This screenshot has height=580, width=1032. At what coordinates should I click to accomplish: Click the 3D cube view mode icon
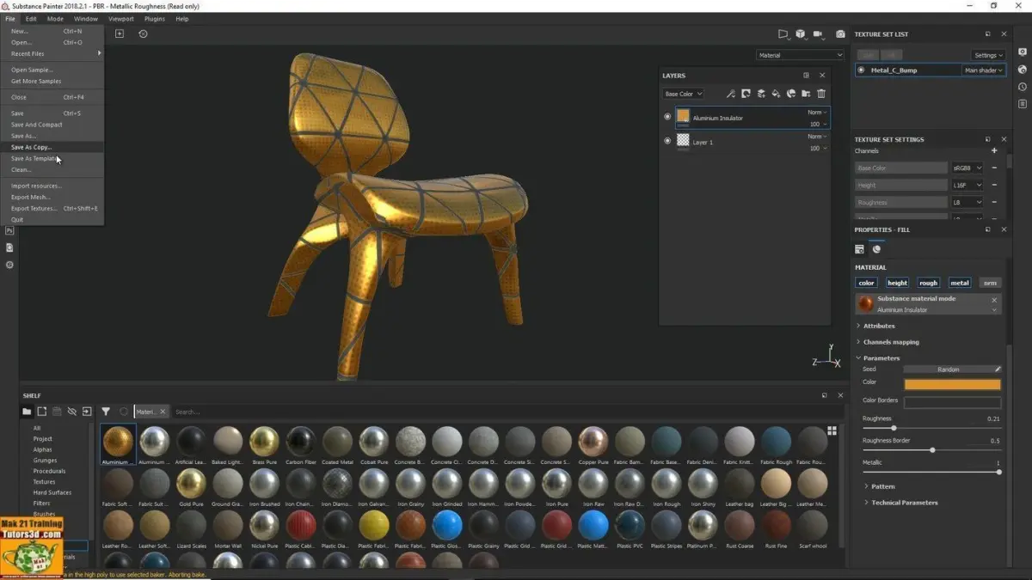[801, 34]
